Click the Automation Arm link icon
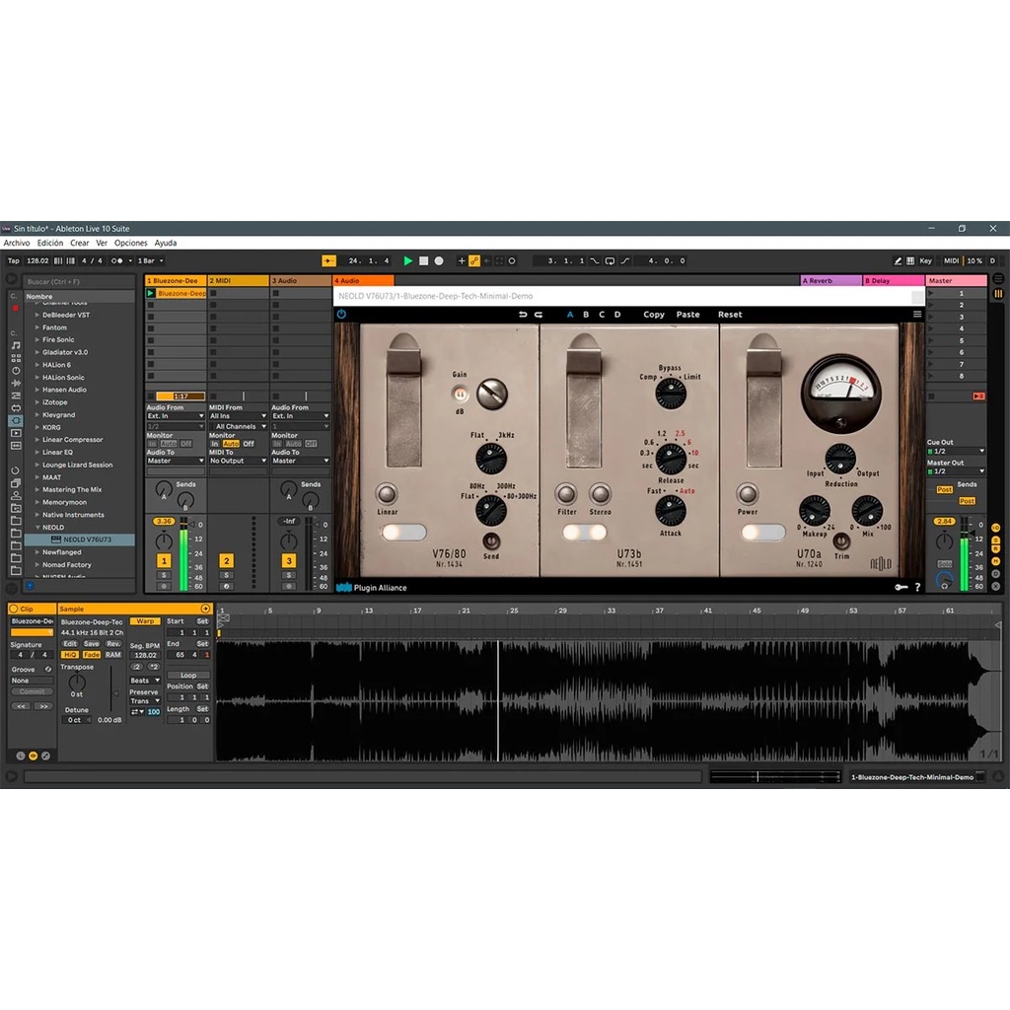 pyautogui.click(x=474, y=260)
